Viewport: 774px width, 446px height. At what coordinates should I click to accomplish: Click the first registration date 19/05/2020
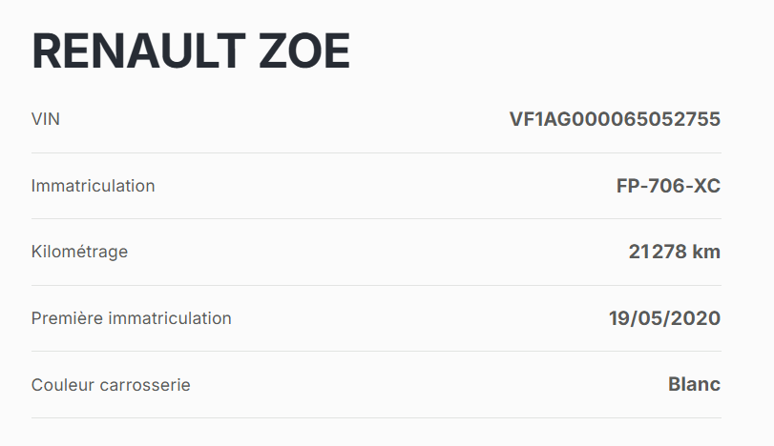tap(664, 318)
